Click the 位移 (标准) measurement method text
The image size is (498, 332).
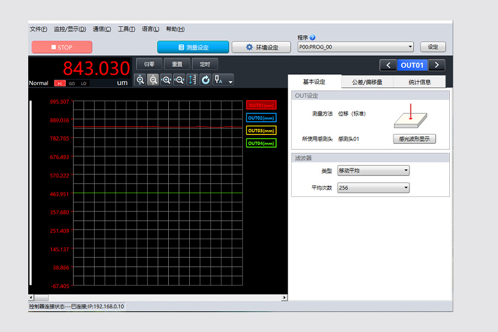[352, 114]
